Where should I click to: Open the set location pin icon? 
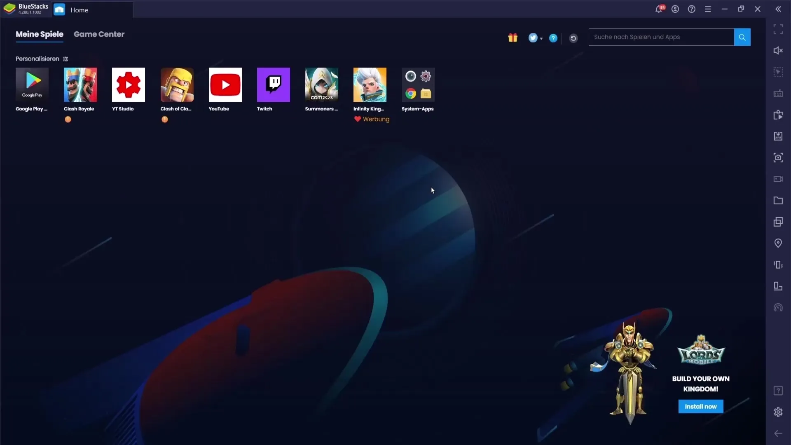coord(778,243)
